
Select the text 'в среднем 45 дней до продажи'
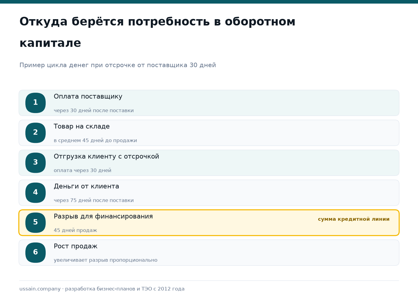[x=96, y=141]
